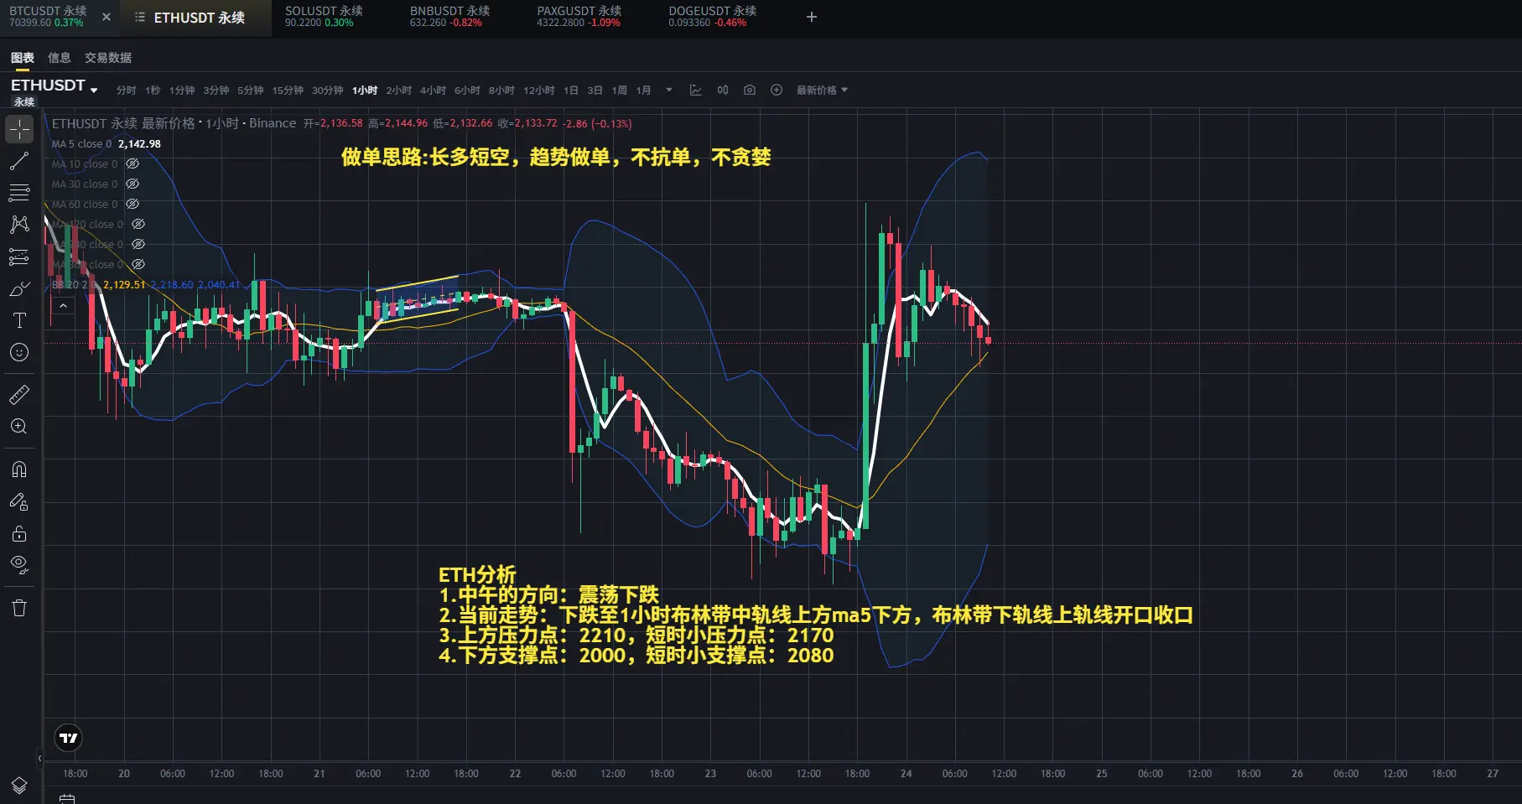The width and height of the screenshot is (1522, 804).
Task: Open the object tree layers icon
Action: [19, 786]
